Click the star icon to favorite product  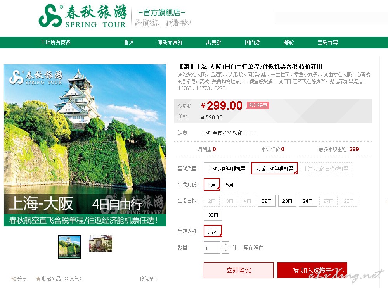pyautogui.click(x=38, y=279)
